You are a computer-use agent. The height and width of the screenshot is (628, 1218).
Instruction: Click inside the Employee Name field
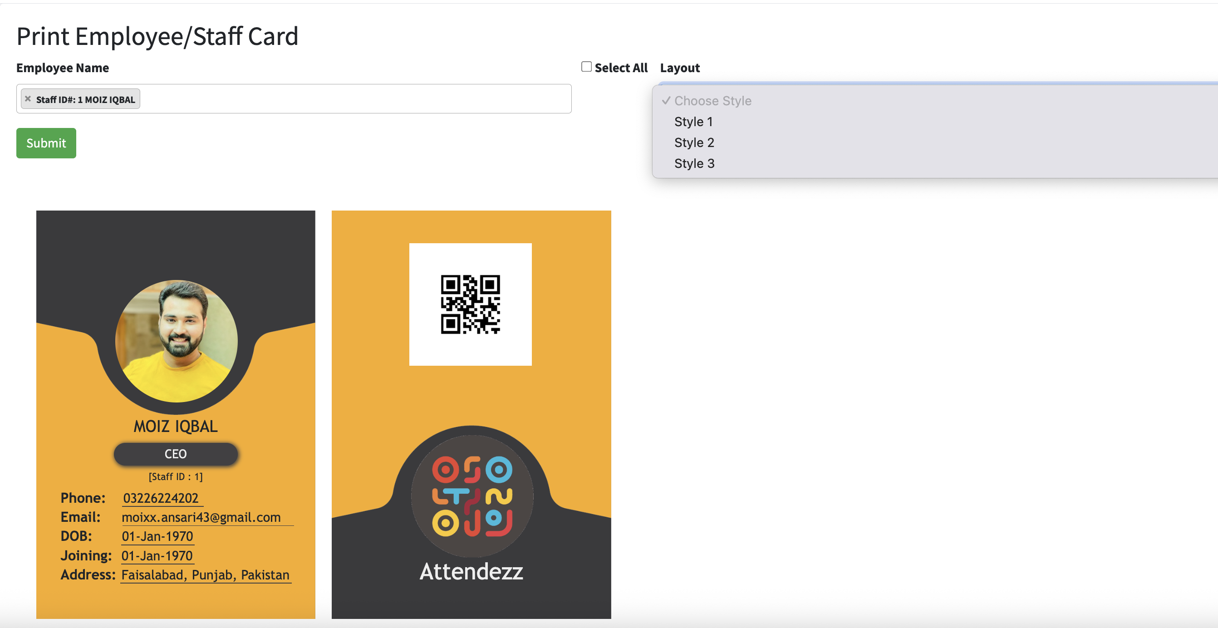point(354,99)
